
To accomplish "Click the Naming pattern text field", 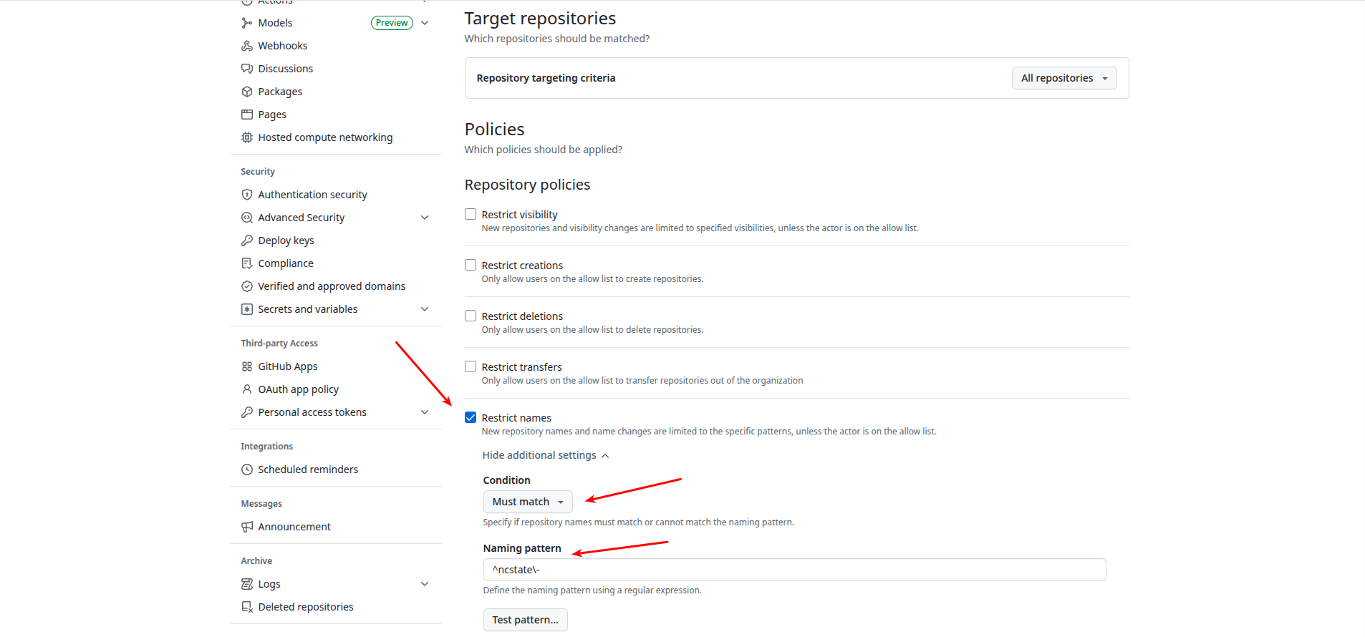I will 794,570.
